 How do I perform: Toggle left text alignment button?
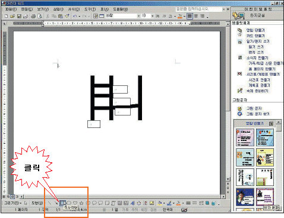[x=190, y=16]
